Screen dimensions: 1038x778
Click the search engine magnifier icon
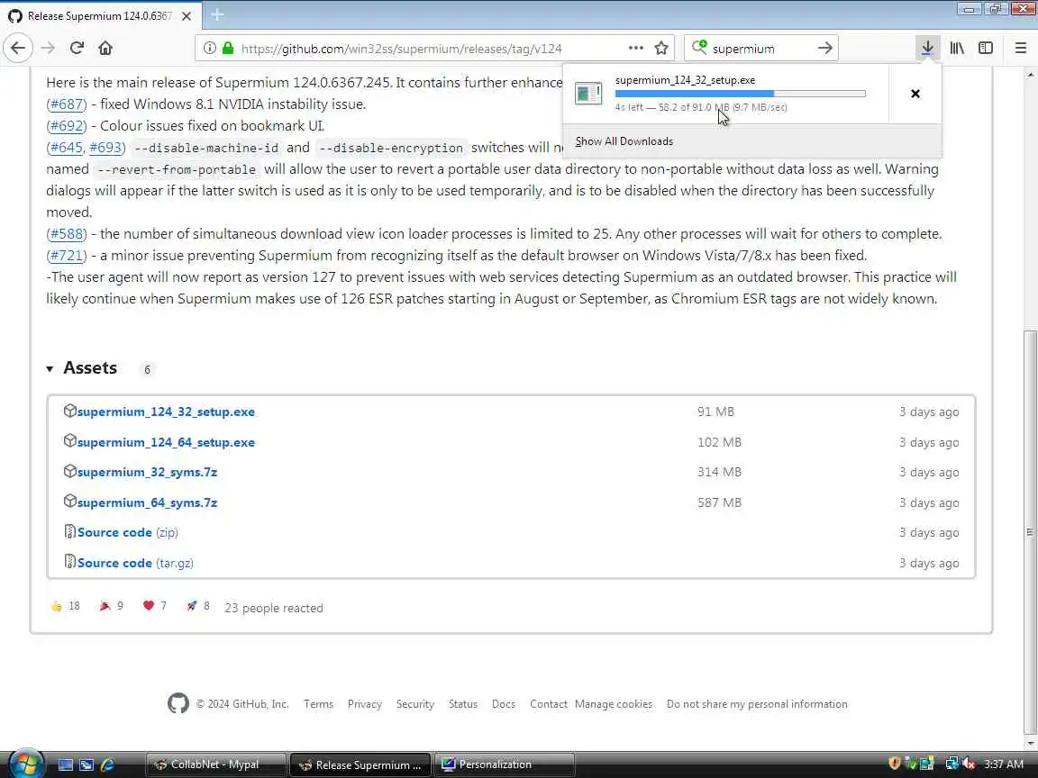(x=699, y=47)
